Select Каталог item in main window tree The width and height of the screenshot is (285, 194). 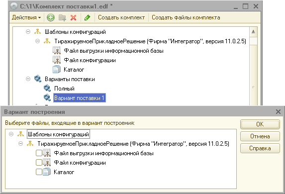tap(74, 70)
